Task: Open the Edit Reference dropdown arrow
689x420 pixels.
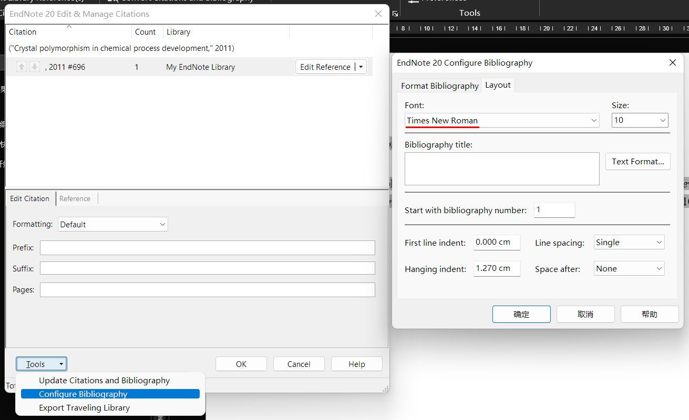Action: pos(361,67)
